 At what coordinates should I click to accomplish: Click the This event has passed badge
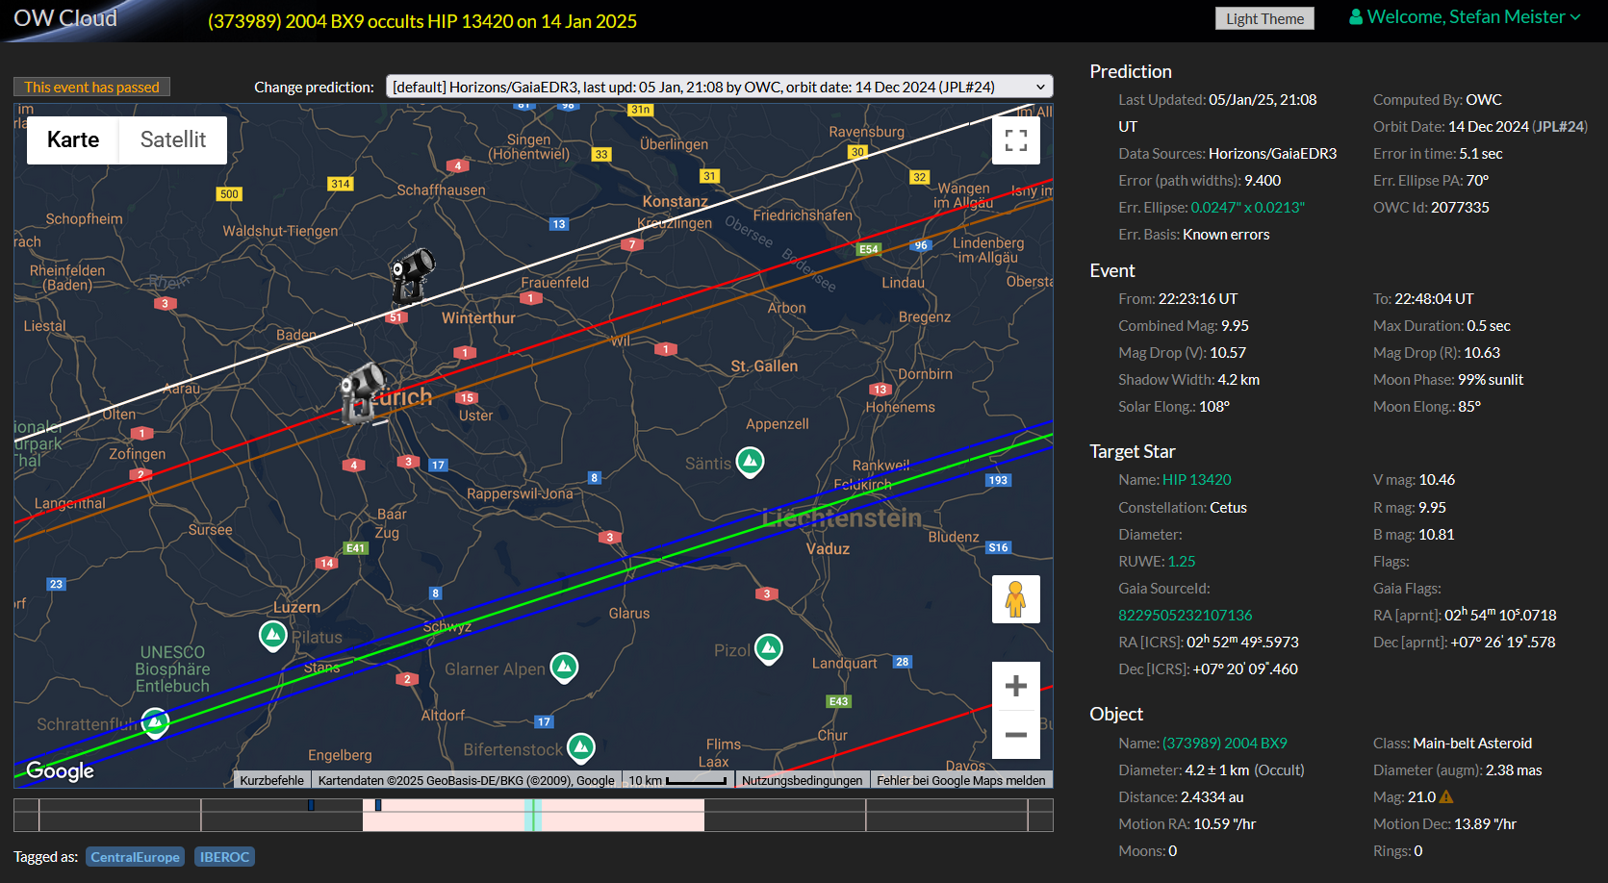coord(92,87)
